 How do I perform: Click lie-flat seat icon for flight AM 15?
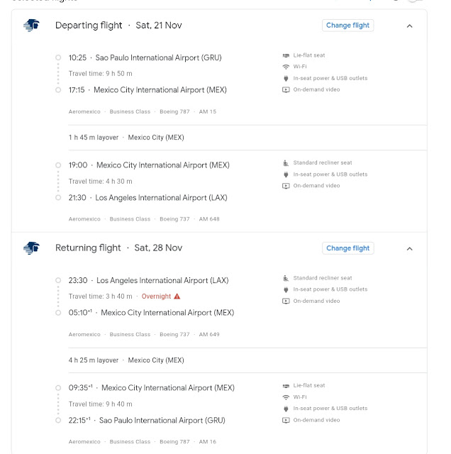286,55
